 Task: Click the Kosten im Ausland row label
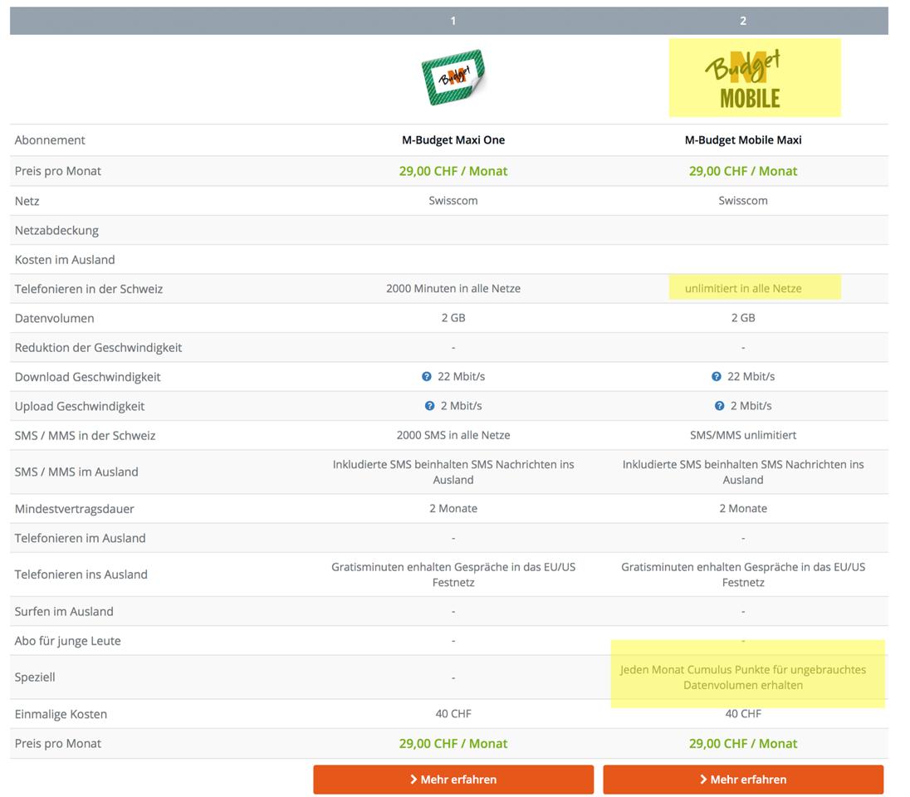pyautogui.click(x=65, y=260)
